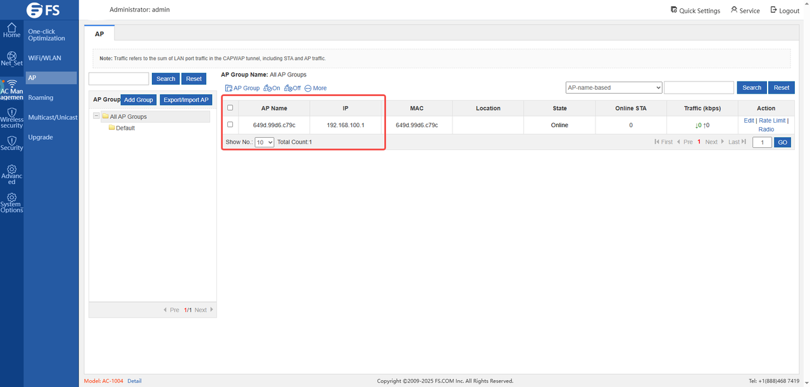This screenshot has height=387, width=810.
Task: Open the Show No. dropdown
Action: click(264, 142)
